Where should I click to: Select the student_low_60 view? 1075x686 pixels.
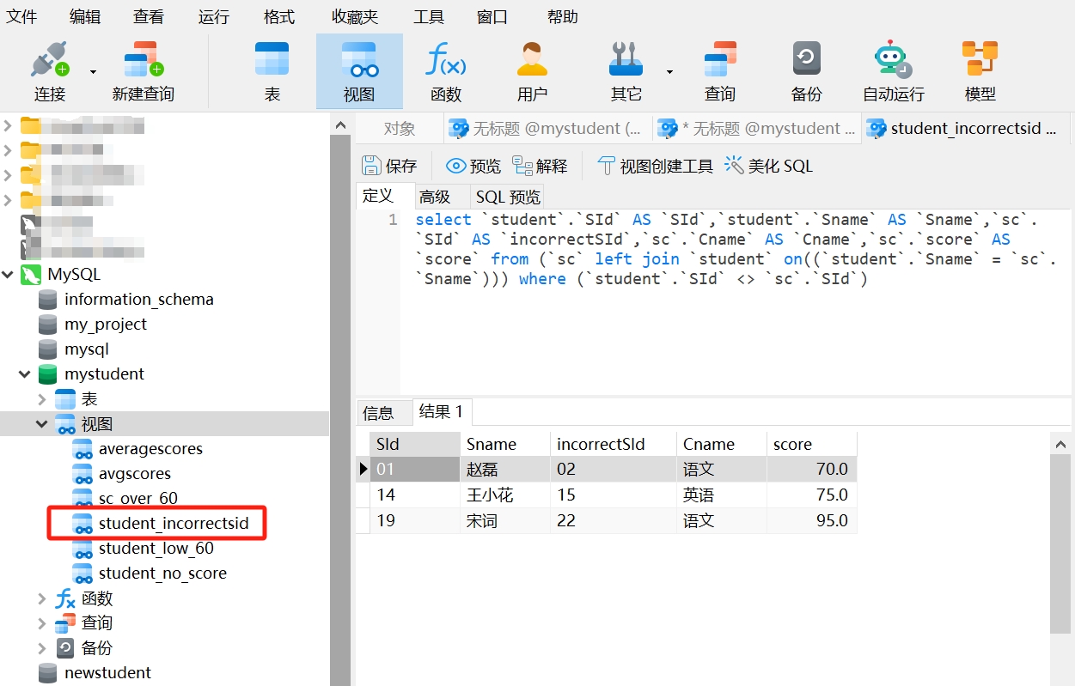point(156,549)
